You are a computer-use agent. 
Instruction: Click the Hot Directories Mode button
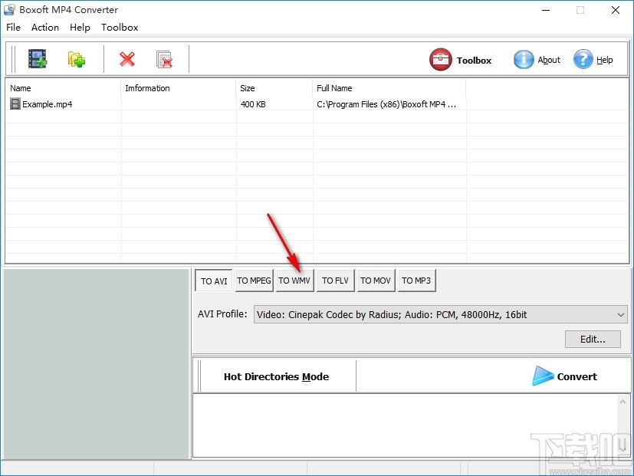pyautogui.click(x=275, y=376)
